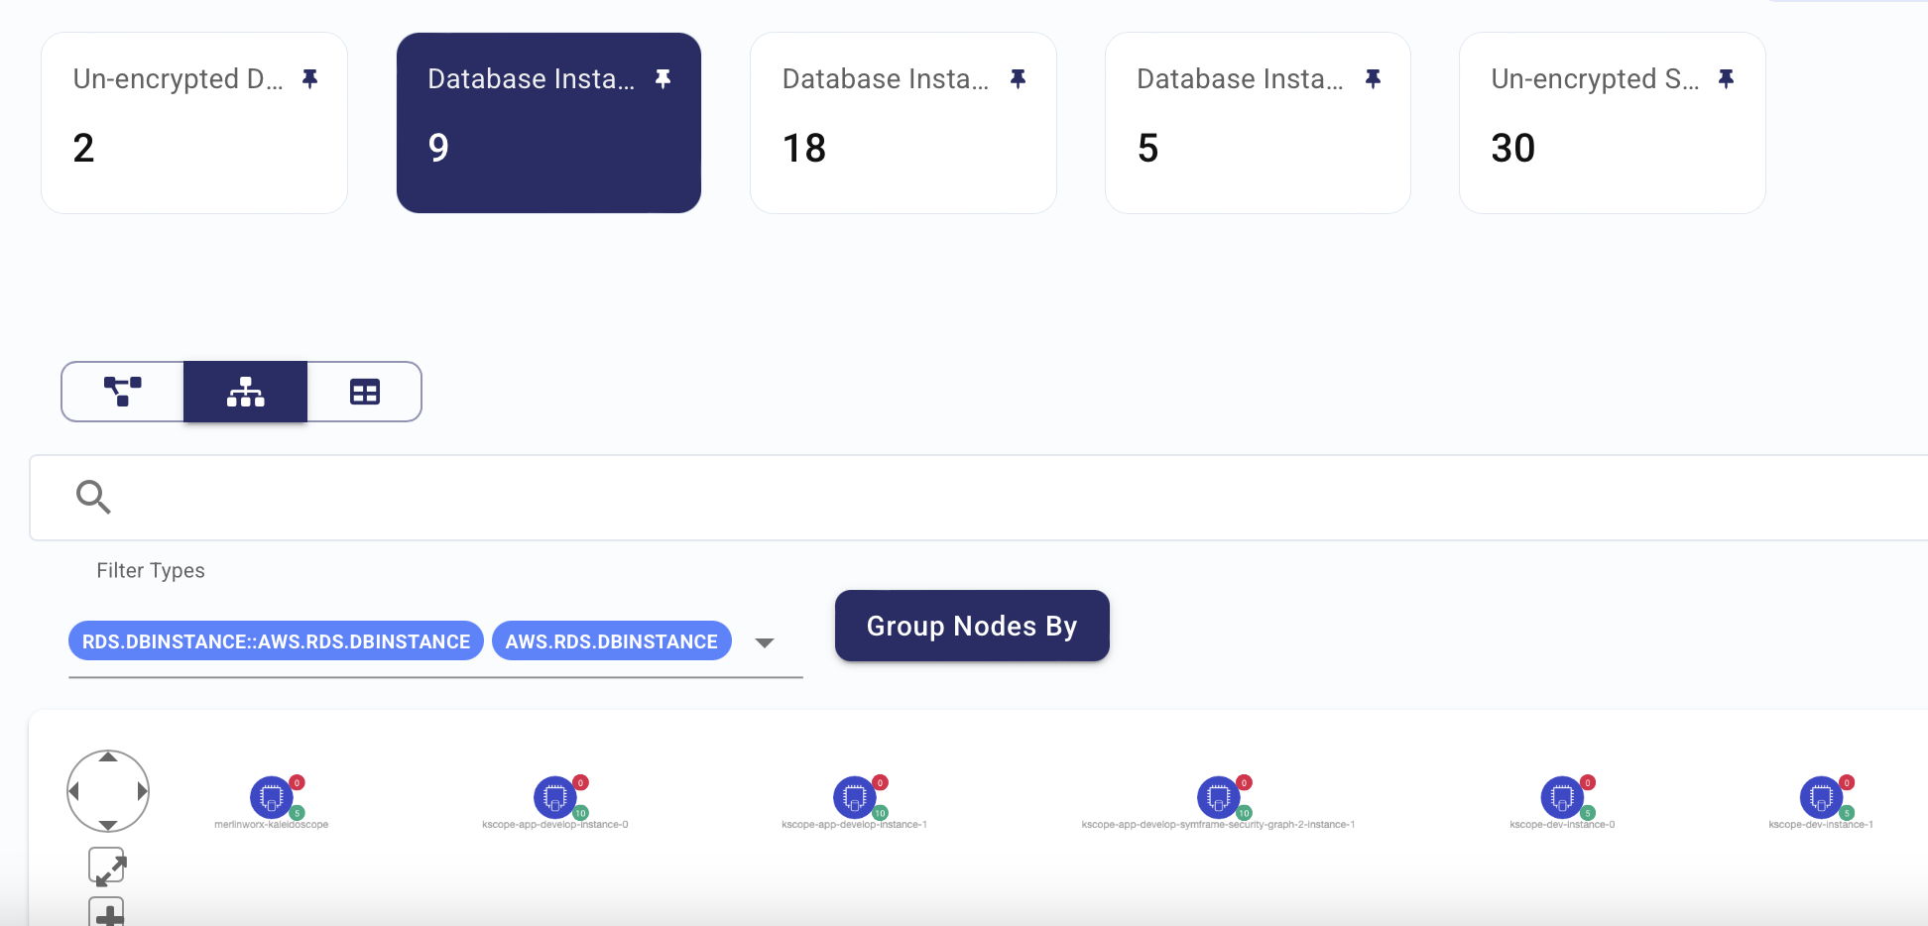Click the search magnifier icon
Image resolution: width=1928 pixels, height=926 pixels.
coord(93,497)
